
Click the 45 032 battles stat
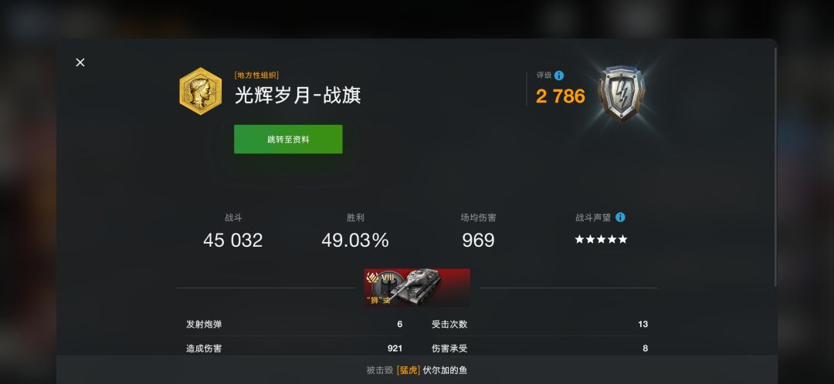click(233, 240)
